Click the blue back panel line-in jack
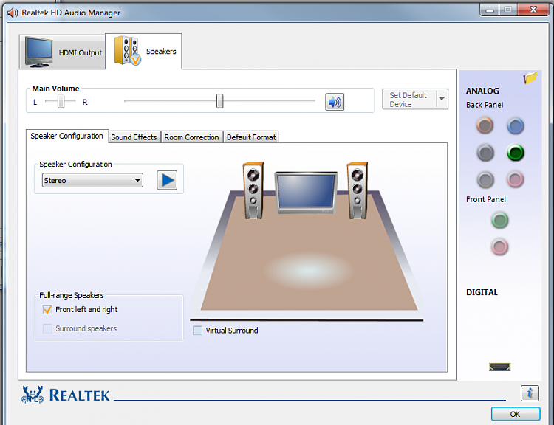 (x=515, y=126)
